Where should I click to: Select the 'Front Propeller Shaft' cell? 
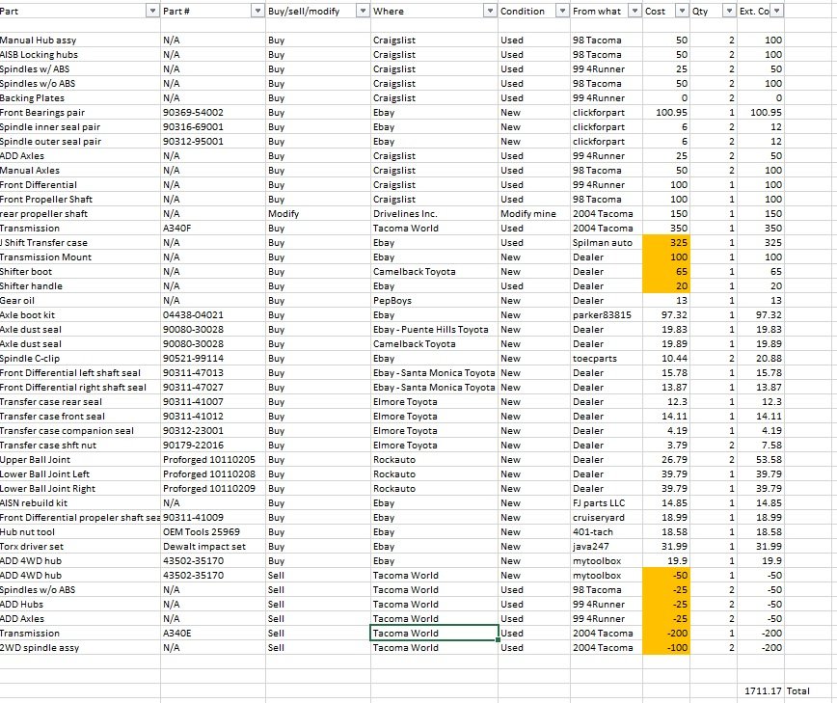pos(79,199)
